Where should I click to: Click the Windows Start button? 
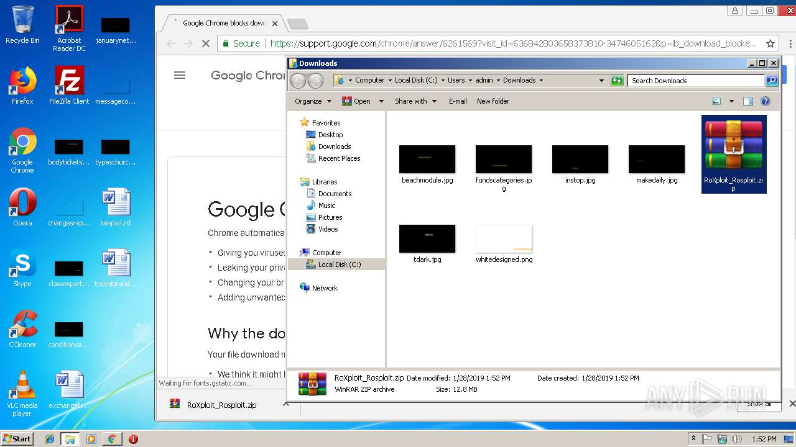click(17, 438)
